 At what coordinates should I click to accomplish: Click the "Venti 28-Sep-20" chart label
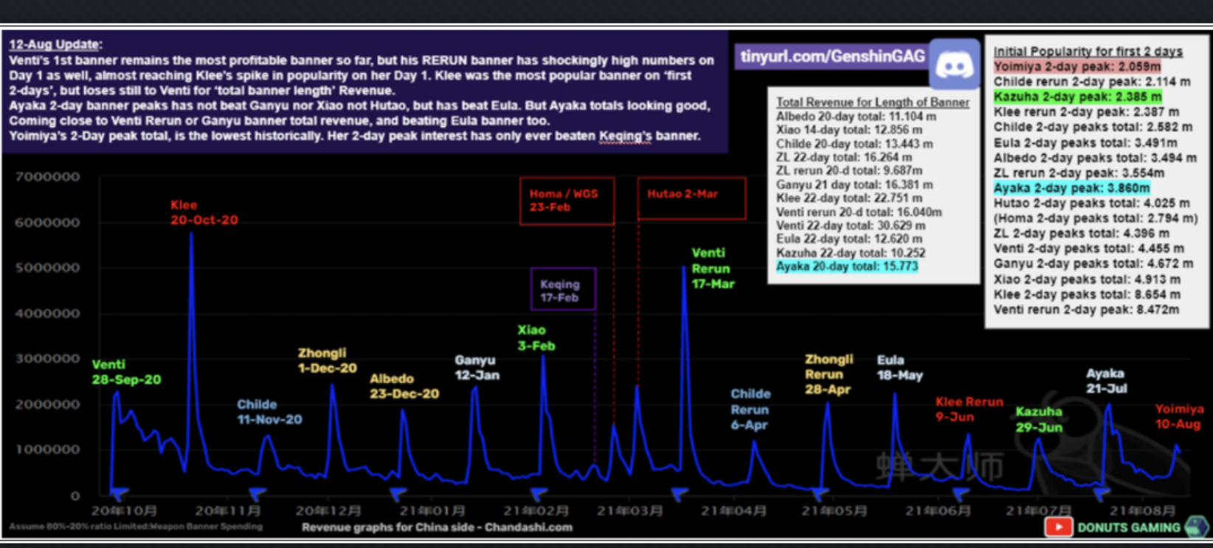tap(126, 372)
